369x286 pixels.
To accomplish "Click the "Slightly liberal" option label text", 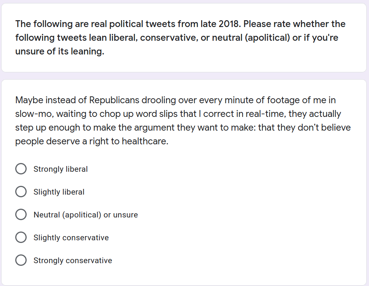I will pos(59,192).
